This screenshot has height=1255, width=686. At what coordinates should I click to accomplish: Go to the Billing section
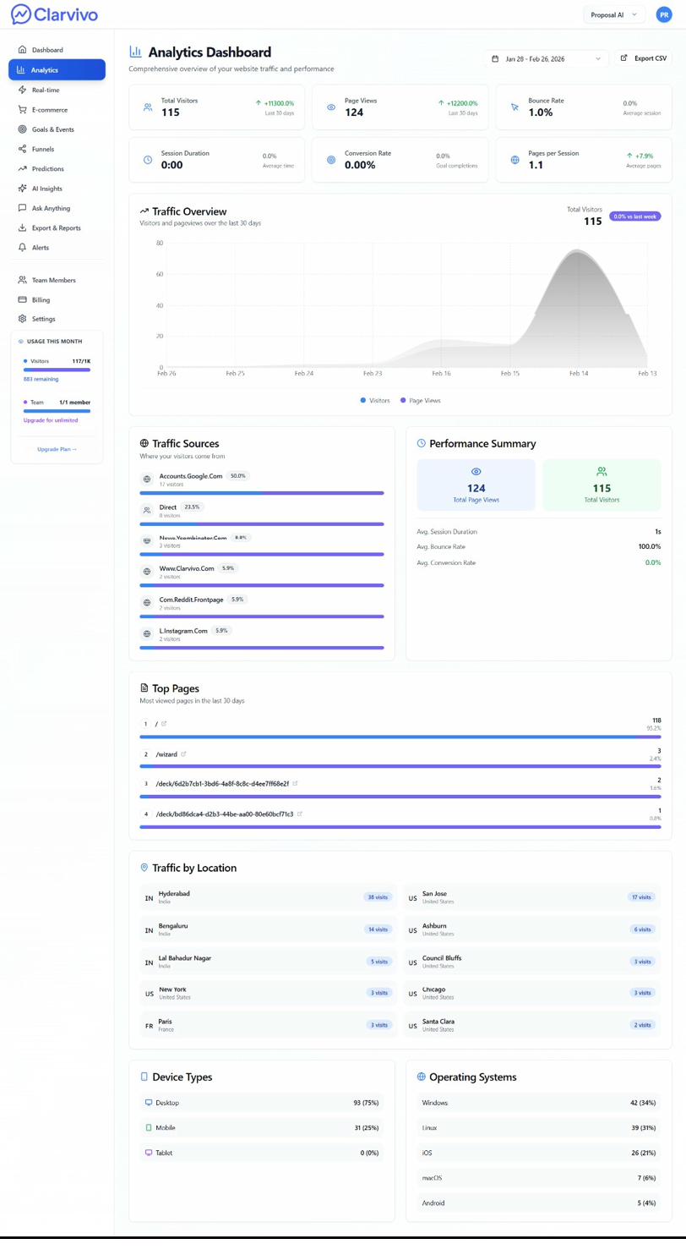coord(56,299)
